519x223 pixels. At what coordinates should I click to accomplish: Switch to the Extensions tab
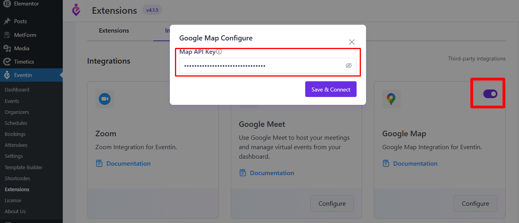pos(114,31)
